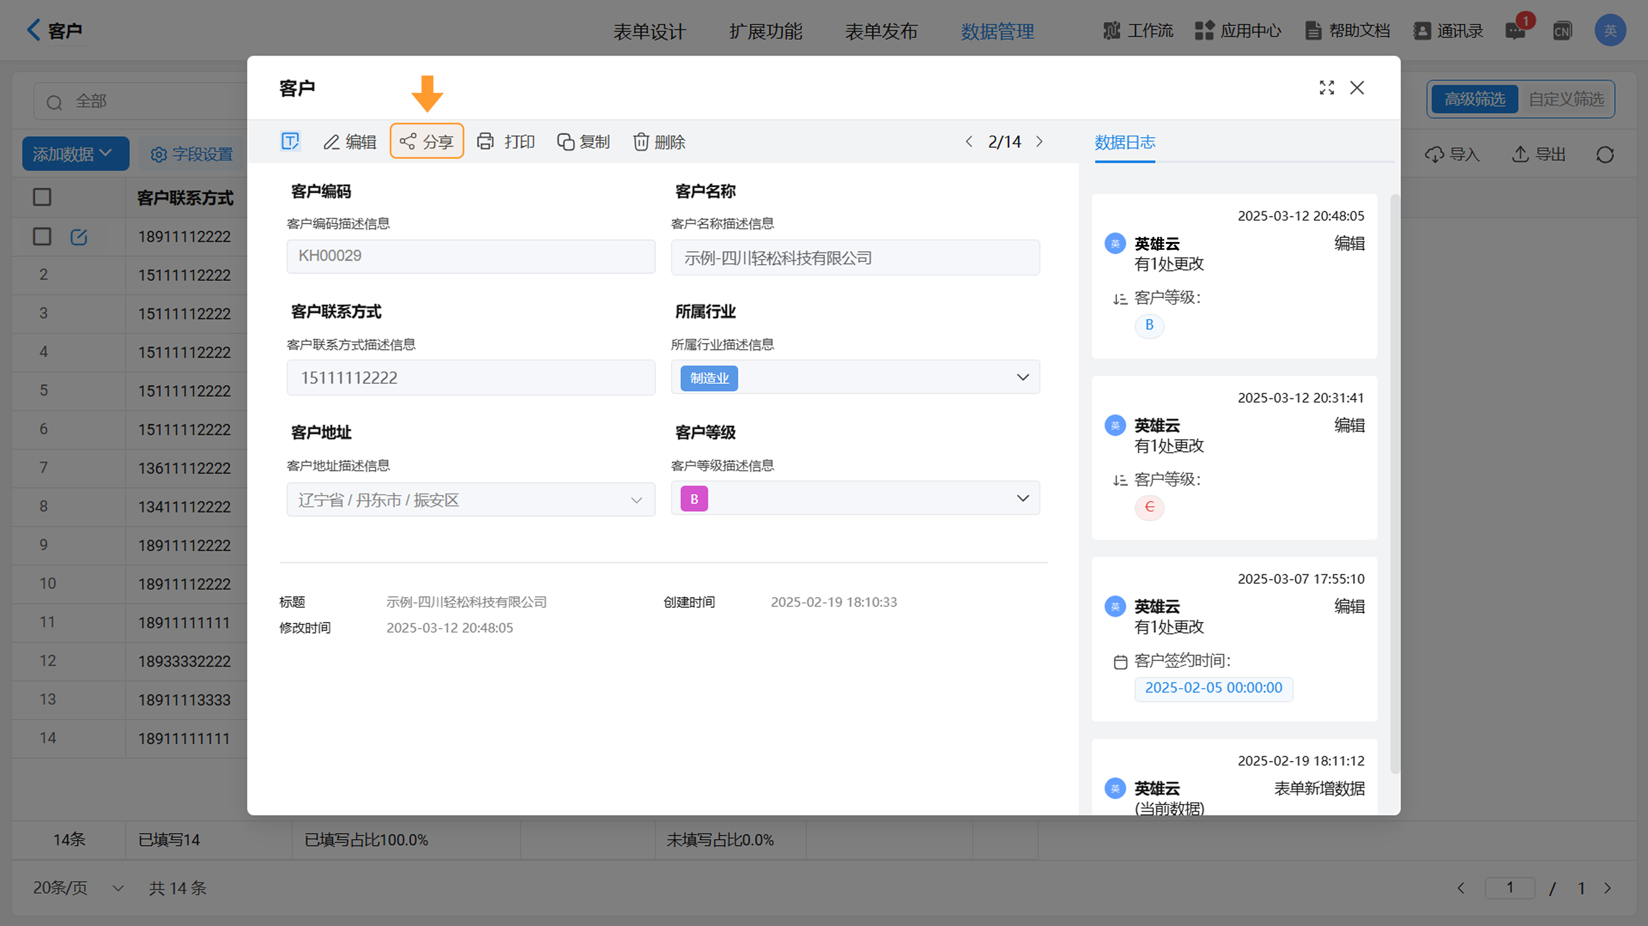Screen dimensions: 1648x926
Task: Click the refresh icon beside Export
Action: point(1605,154)
